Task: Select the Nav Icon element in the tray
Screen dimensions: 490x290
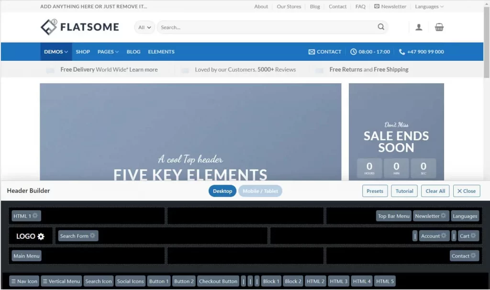Action: [x=23, y=281]
